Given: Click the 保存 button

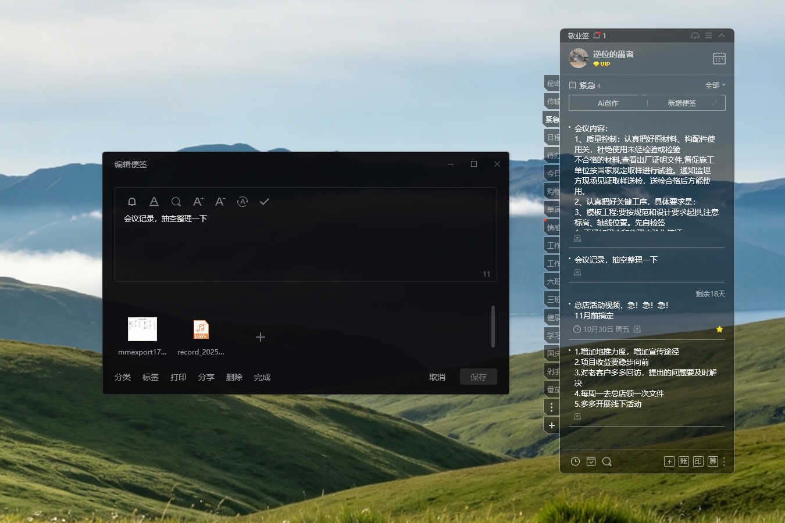Looking at the screenshot, I should tap(479, 377).
